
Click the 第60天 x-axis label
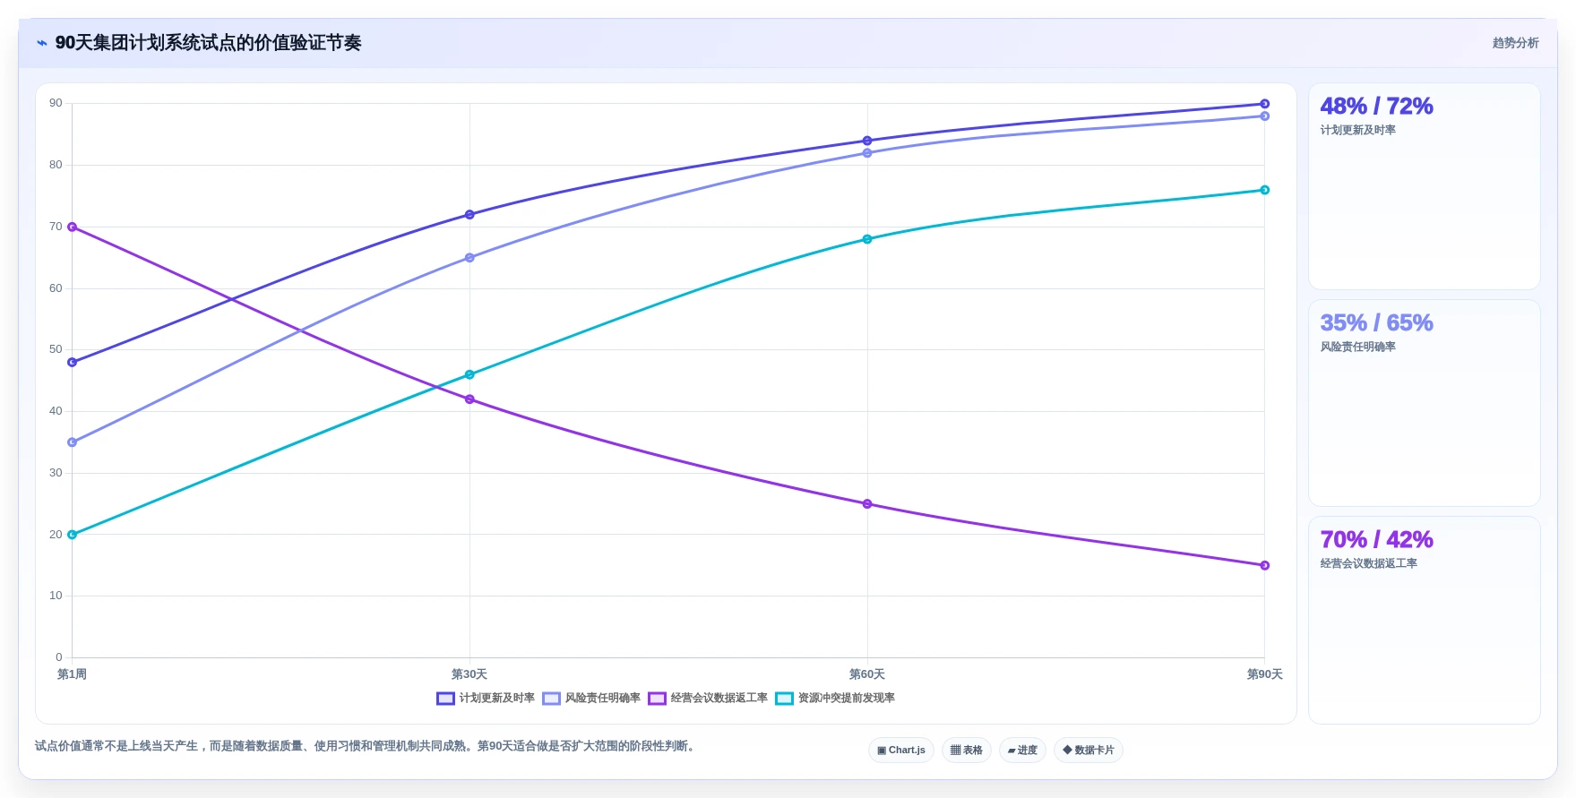[867, 674]
